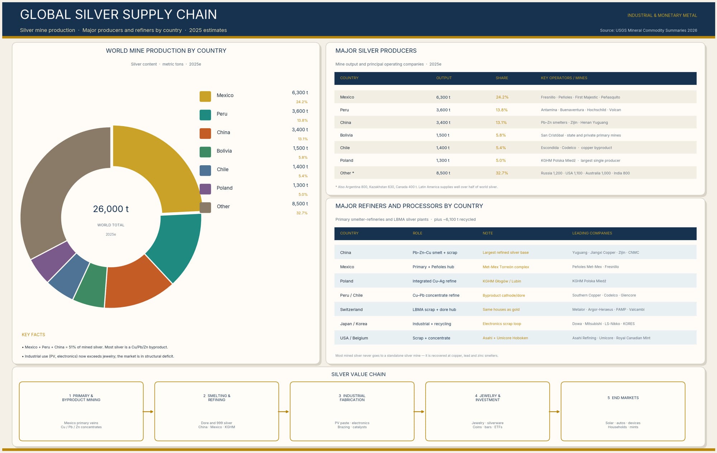Select the Japan / Korea refiners row

[x=515, y=324]
